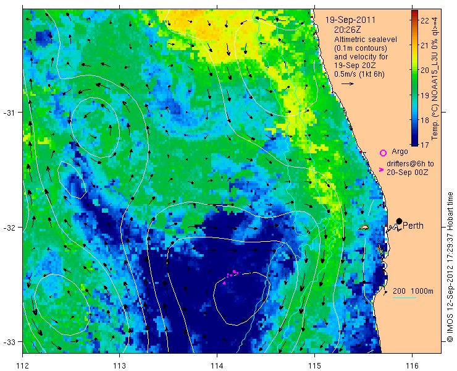Click the '112' longitude axis label

[x=22, y=365]
